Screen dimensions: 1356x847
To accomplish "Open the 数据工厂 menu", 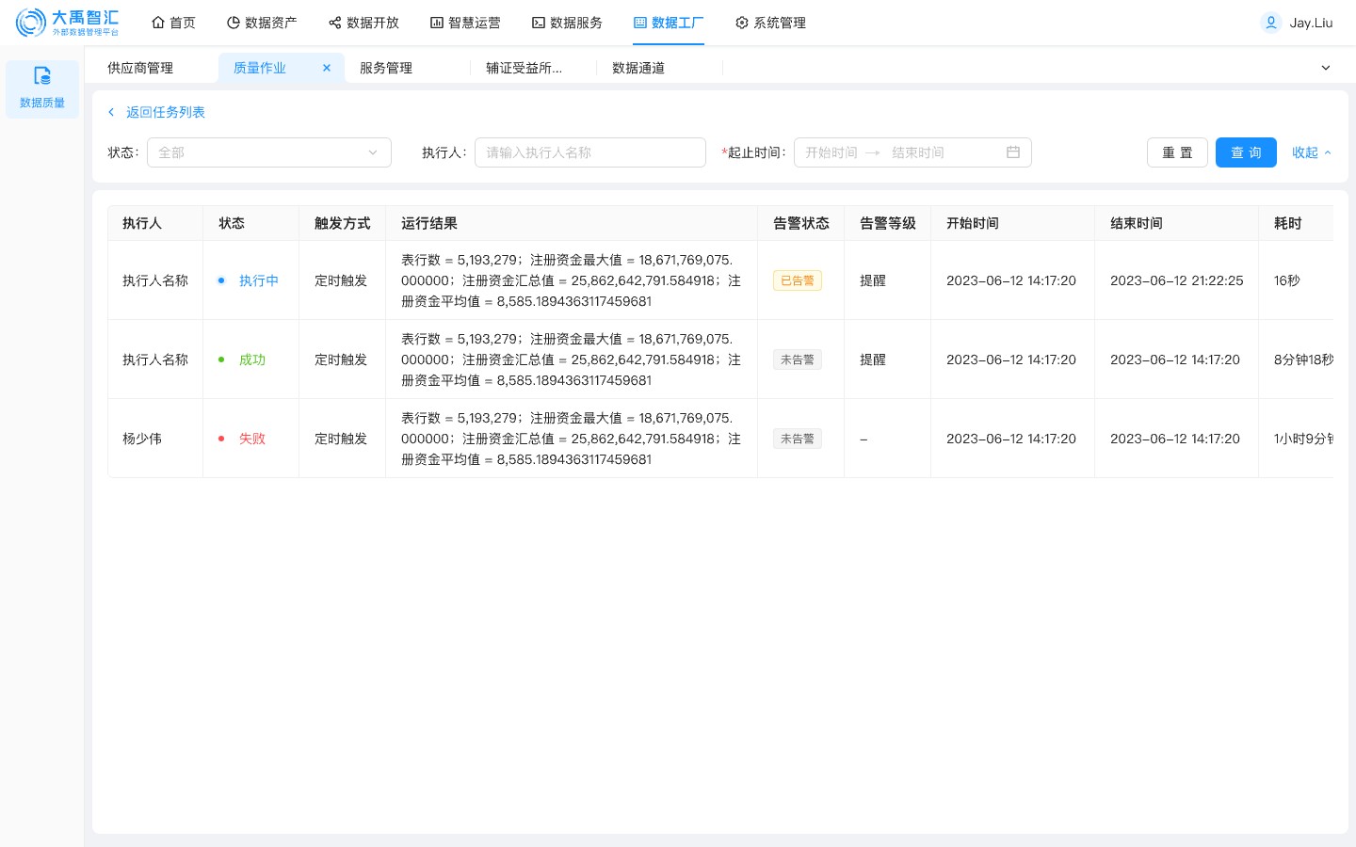I will (669, 23).
